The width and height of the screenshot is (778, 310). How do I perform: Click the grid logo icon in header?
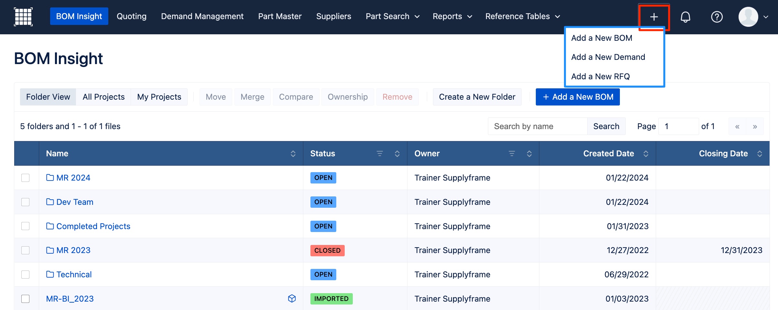pos(23,17)
